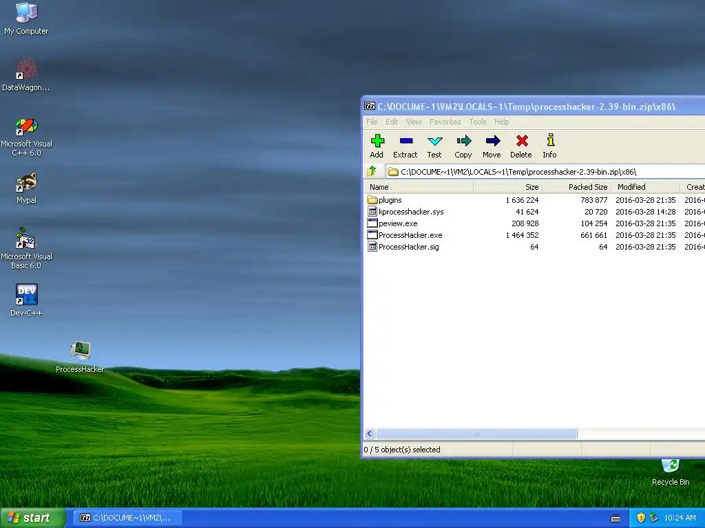Open the Favorites menu

pos(445,122)
